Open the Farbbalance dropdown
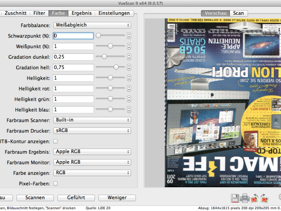Viewport: 281px width, 211px height. coord(92,25)
